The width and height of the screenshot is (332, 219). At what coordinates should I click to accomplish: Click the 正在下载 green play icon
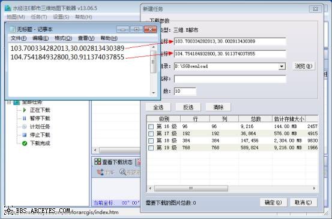pos(25,110)
